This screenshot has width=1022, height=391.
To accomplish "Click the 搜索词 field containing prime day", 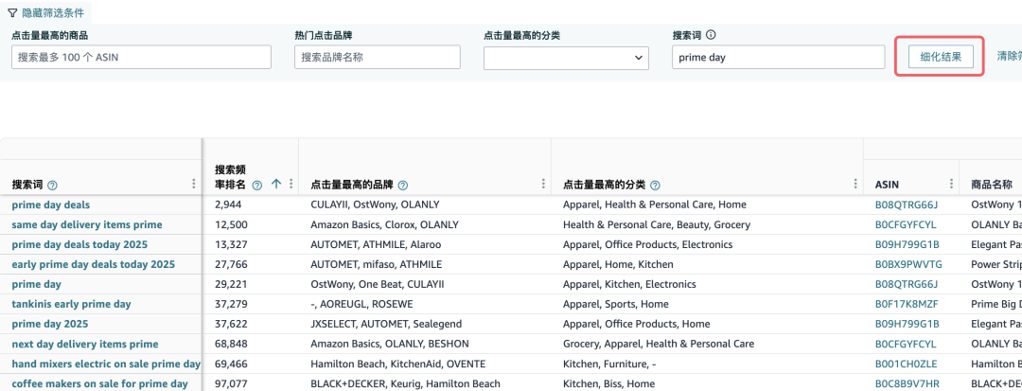I will click(x=778, y=58).
